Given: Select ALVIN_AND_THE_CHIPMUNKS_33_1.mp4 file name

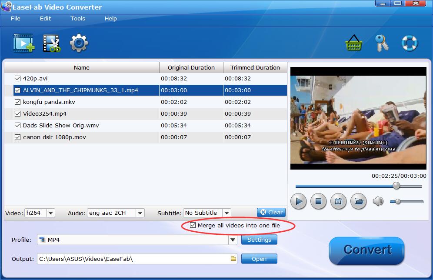Looking at the screenshot, I should coord(80,90).
